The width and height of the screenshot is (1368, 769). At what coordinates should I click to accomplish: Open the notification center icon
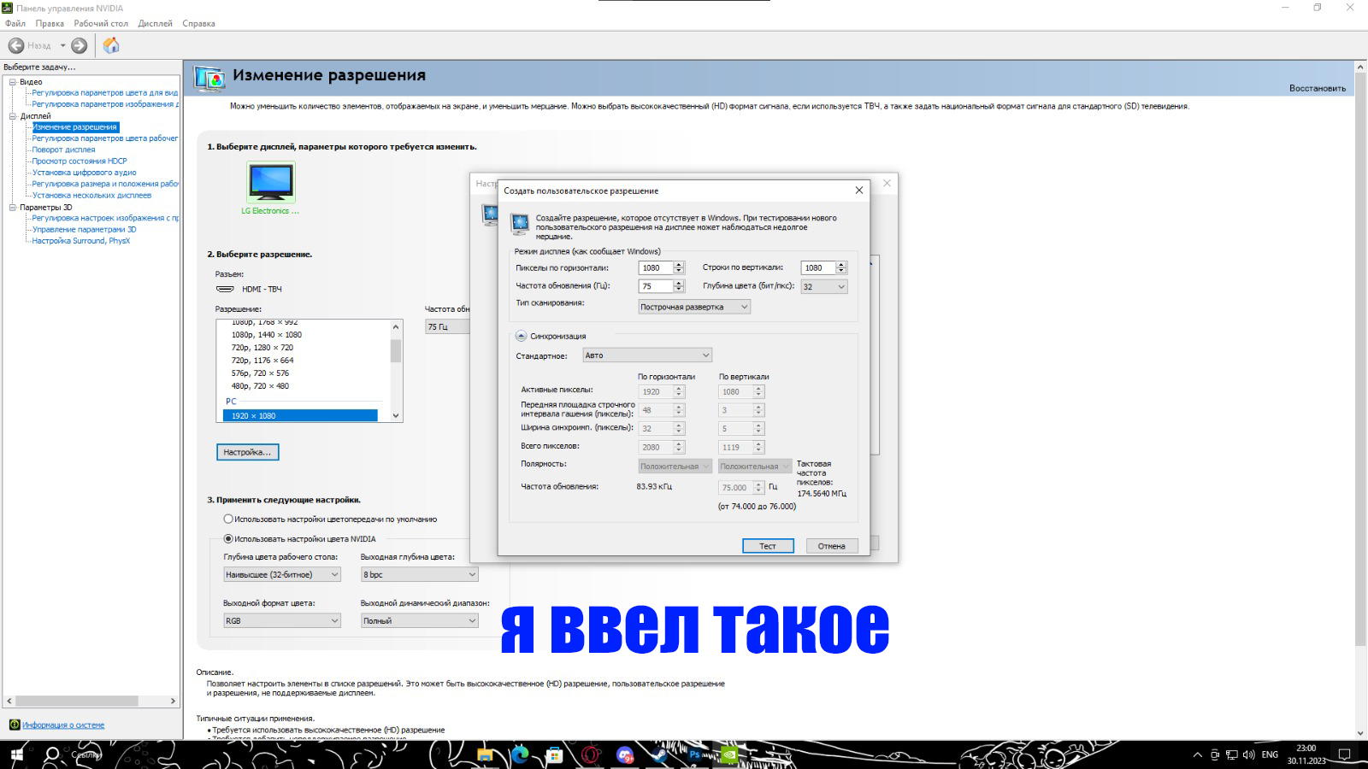pyautogui.click(x=1344, y=754)
